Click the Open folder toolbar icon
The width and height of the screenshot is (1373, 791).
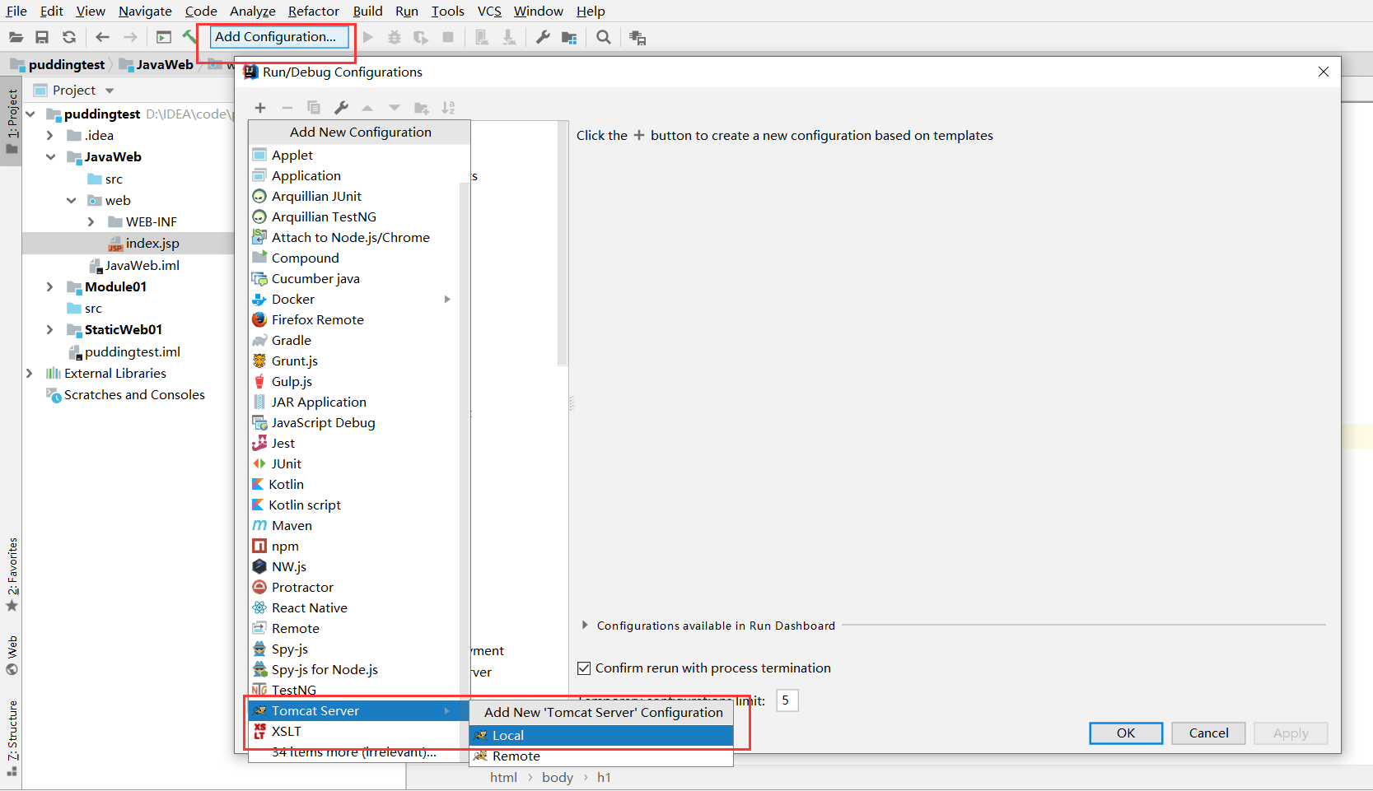tap(16, 37)
